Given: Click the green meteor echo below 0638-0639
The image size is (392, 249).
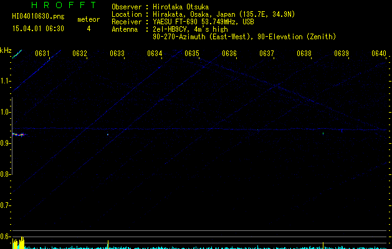Looking at the screenshot, I should pyautogui.click(x=323, y=133).
